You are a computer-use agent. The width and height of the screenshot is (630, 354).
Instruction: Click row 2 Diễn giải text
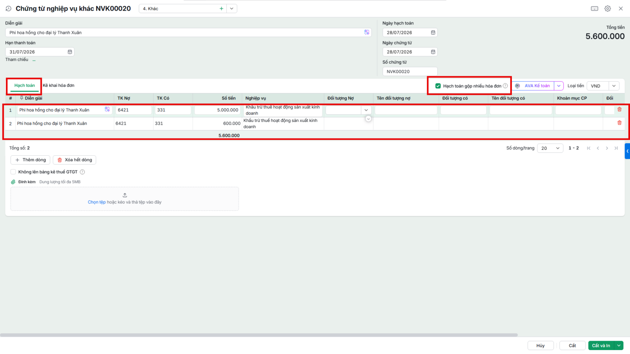click(52, 124)
